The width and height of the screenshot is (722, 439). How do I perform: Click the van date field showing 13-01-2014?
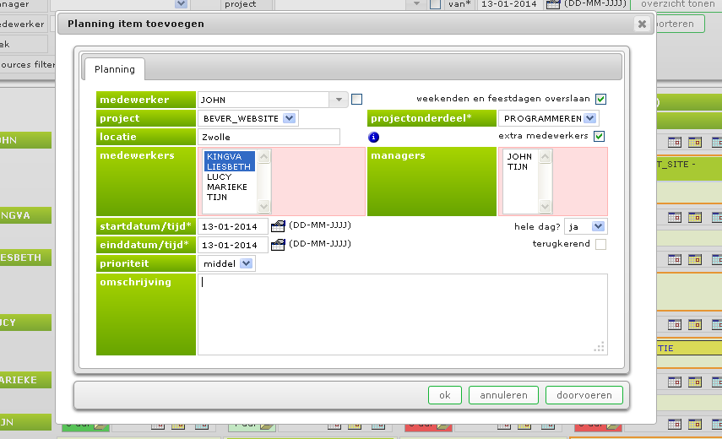(x=509, y=4)
